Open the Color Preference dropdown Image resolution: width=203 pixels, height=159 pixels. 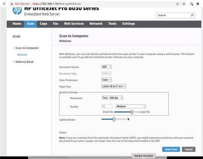[x=107, y=80]
